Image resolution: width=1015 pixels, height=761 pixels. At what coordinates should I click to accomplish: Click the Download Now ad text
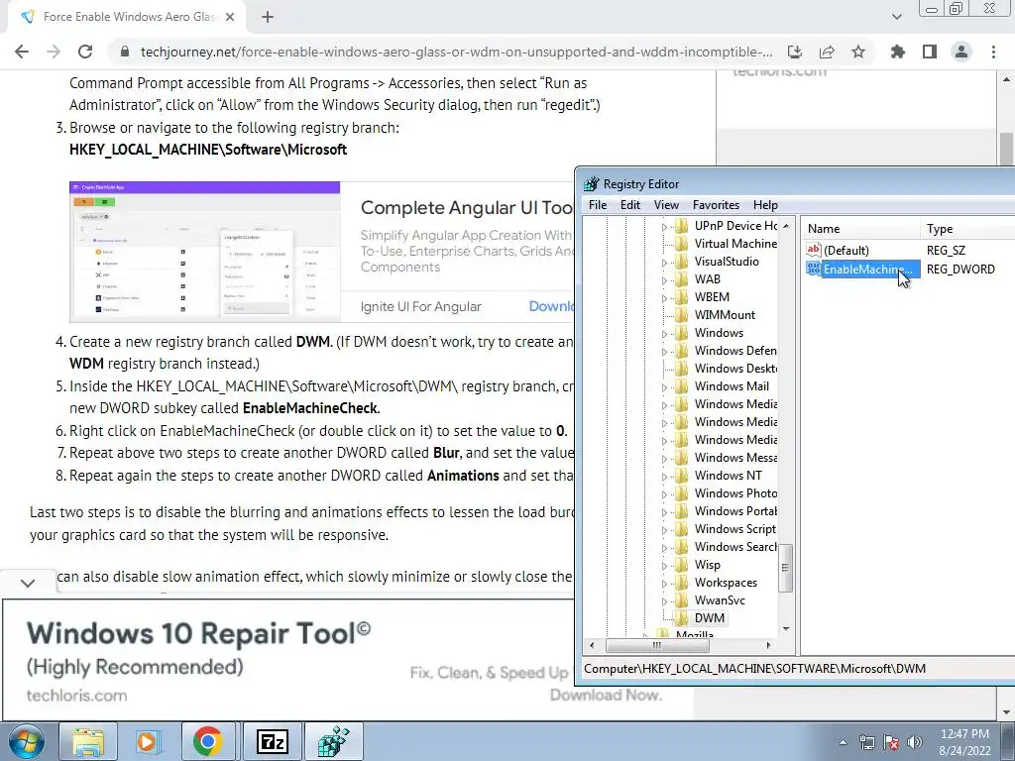pos(606,695)
